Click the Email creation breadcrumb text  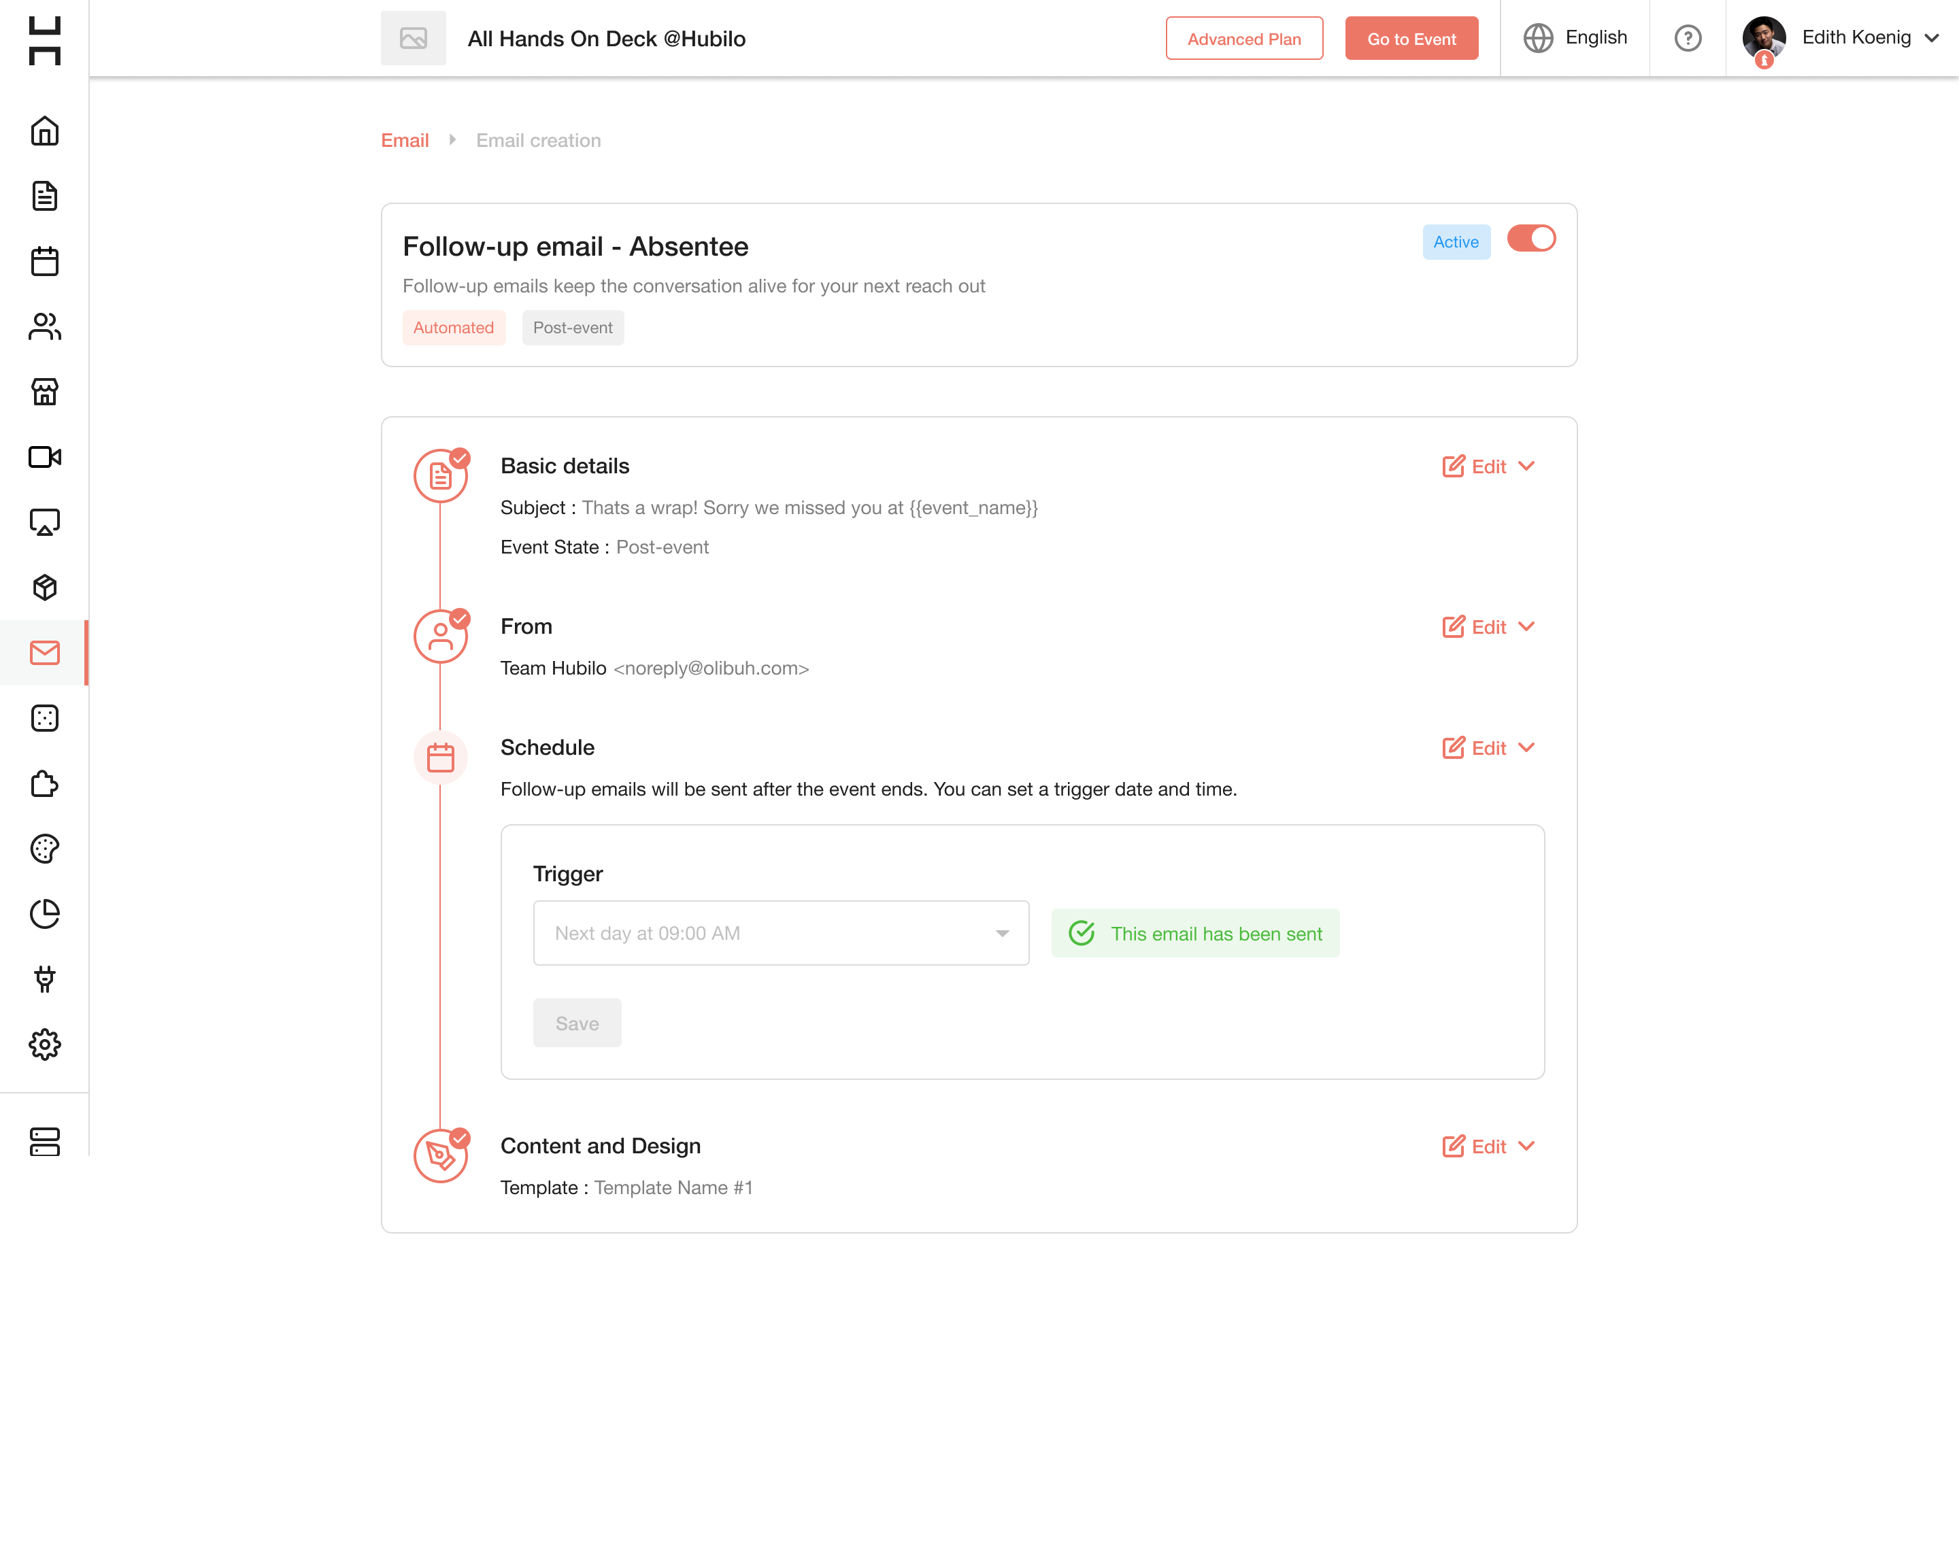(539, 140)
